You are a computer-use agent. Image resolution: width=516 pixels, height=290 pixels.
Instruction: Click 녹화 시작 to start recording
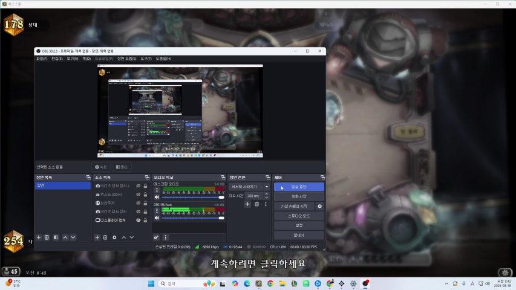[299, 196]
